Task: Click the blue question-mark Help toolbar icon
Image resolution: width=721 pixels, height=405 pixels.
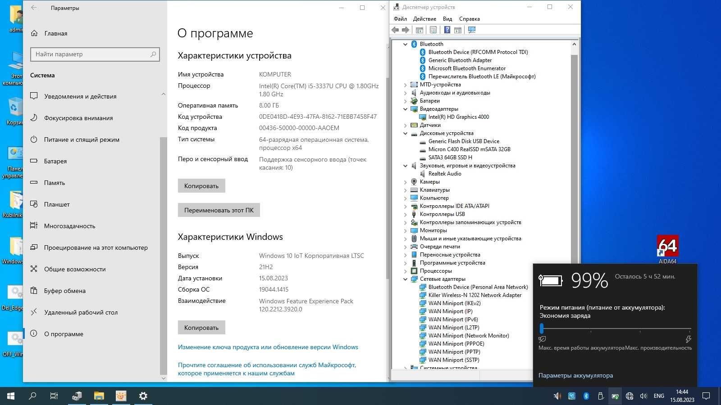Action: (447, 30)
